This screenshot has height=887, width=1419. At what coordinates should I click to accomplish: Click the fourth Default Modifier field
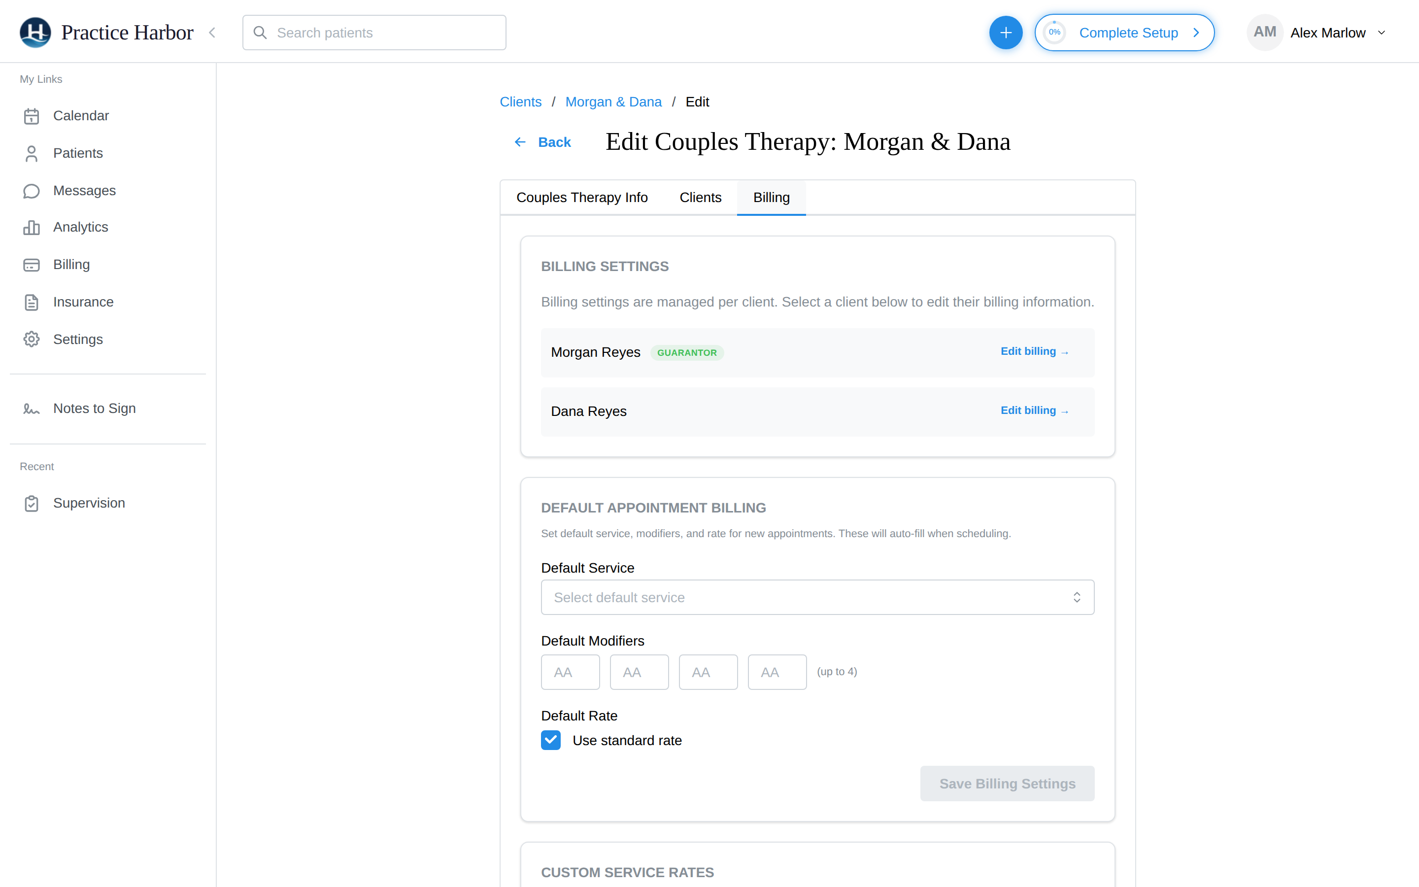(777, 672)
